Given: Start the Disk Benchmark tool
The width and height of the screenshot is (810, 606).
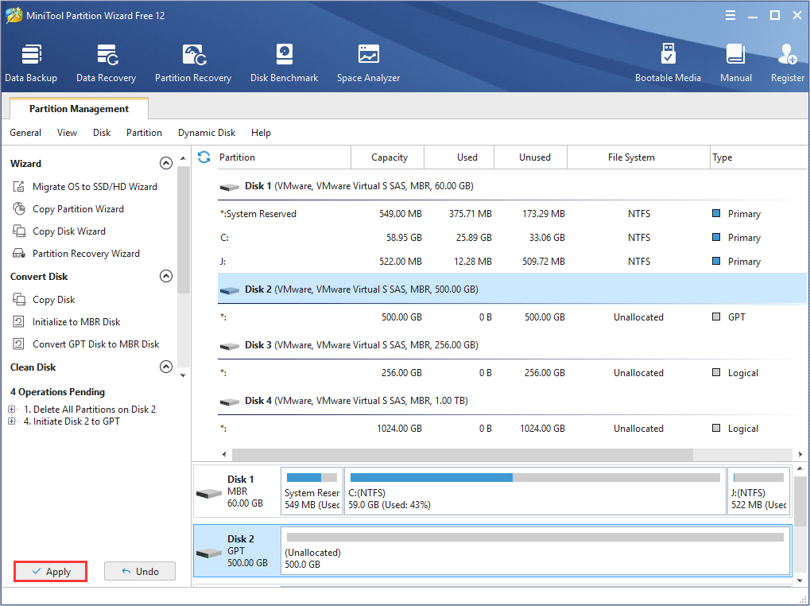Looking at the screenshot, I should point(284,64).
